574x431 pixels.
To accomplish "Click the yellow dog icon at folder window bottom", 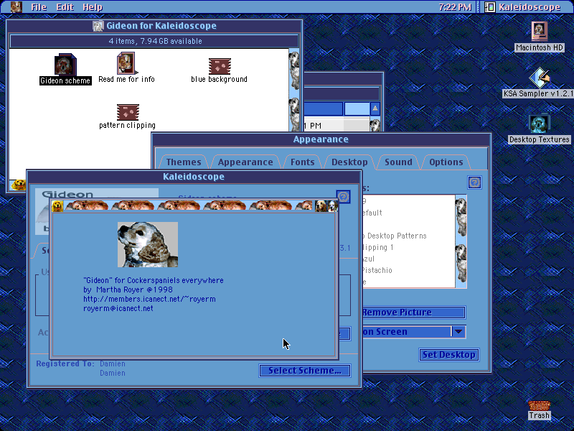I will (x=18, y=185).
